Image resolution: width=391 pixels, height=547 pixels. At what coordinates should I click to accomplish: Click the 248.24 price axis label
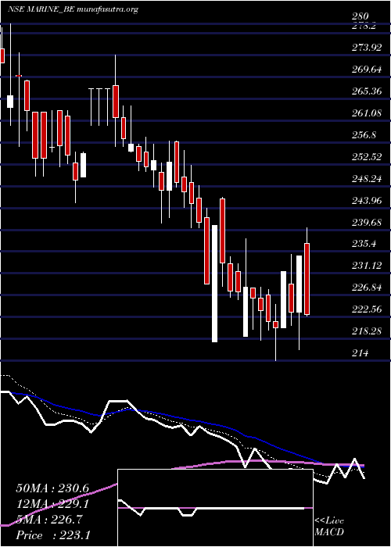(x=366, y=179)
